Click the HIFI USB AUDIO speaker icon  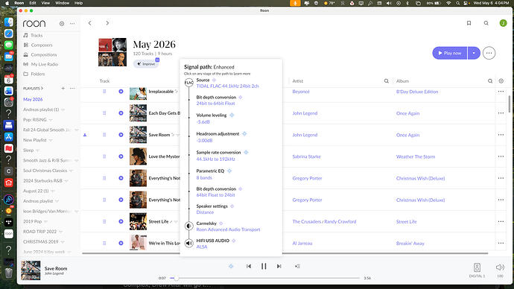click(x=189, y=243)
